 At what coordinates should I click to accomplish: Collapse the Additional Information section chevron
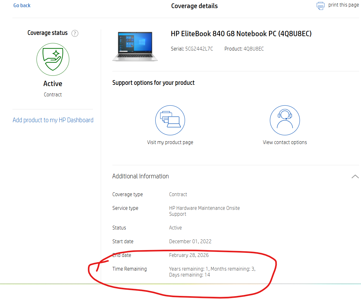355,176
